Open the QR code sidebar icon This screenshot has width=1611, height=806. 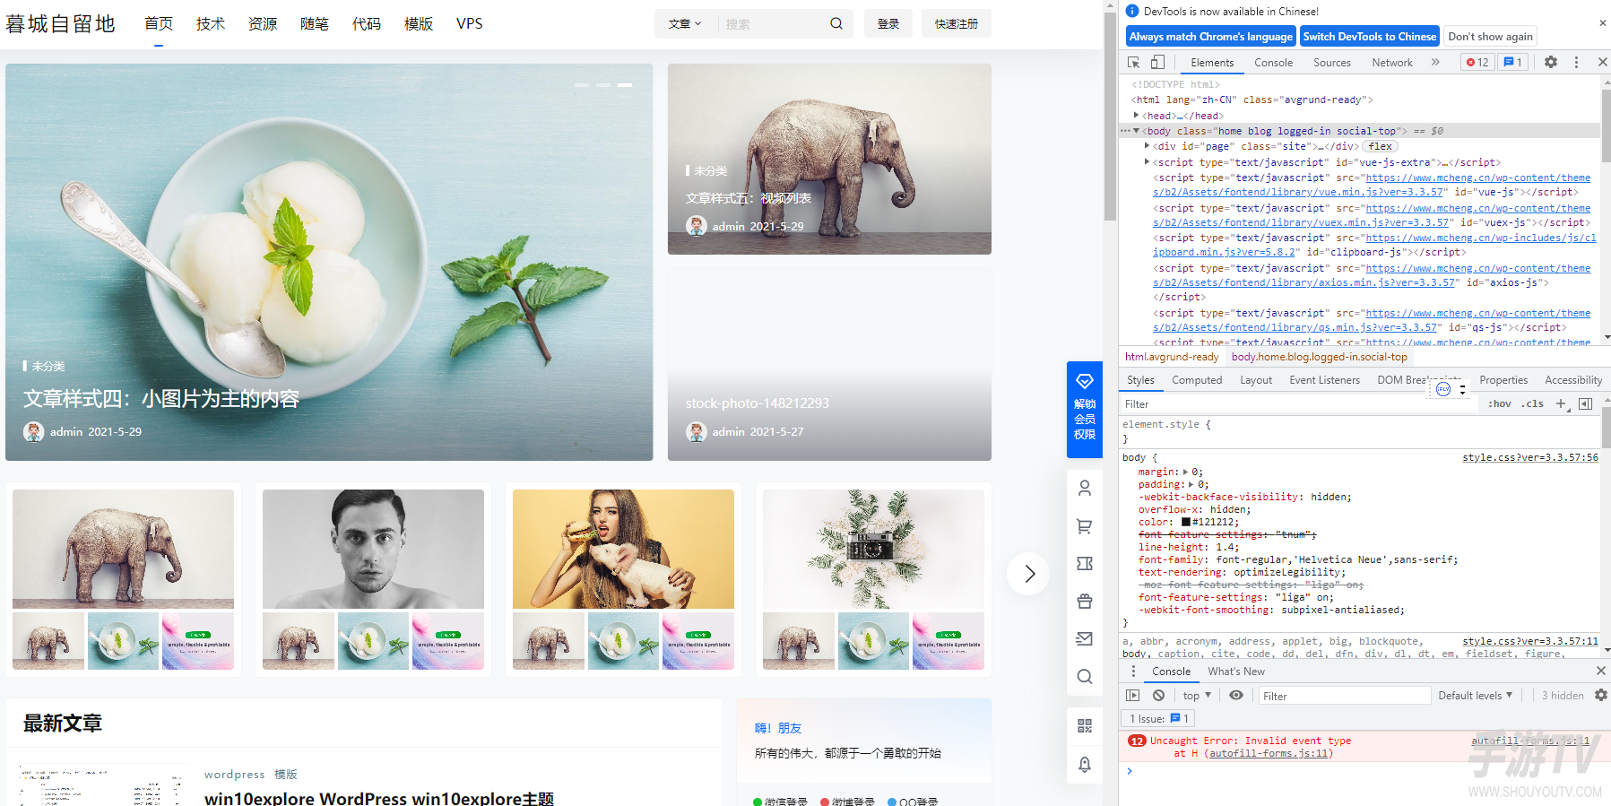click(x=1085, y=725)
